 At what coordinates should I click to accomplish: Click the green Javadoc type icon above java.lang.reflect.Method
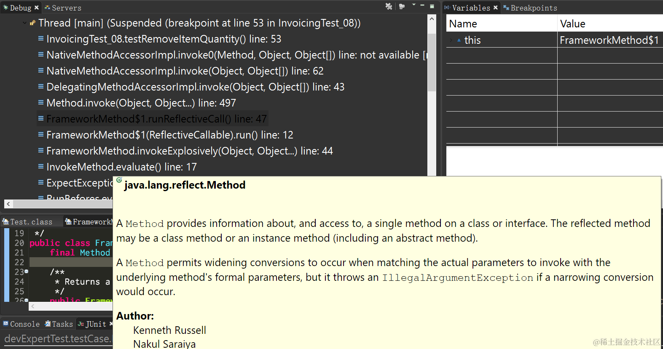pyautogui.click(x=119, y=180)
